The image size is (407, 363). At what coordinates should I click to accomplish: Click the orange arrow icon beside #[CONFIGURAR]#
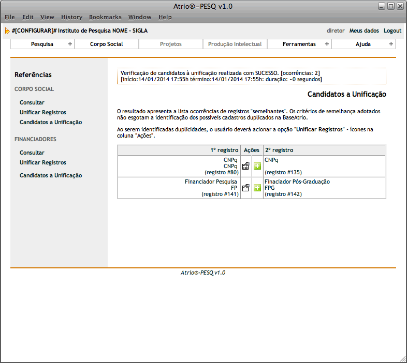pyautogui.click(x=7, y=31)
